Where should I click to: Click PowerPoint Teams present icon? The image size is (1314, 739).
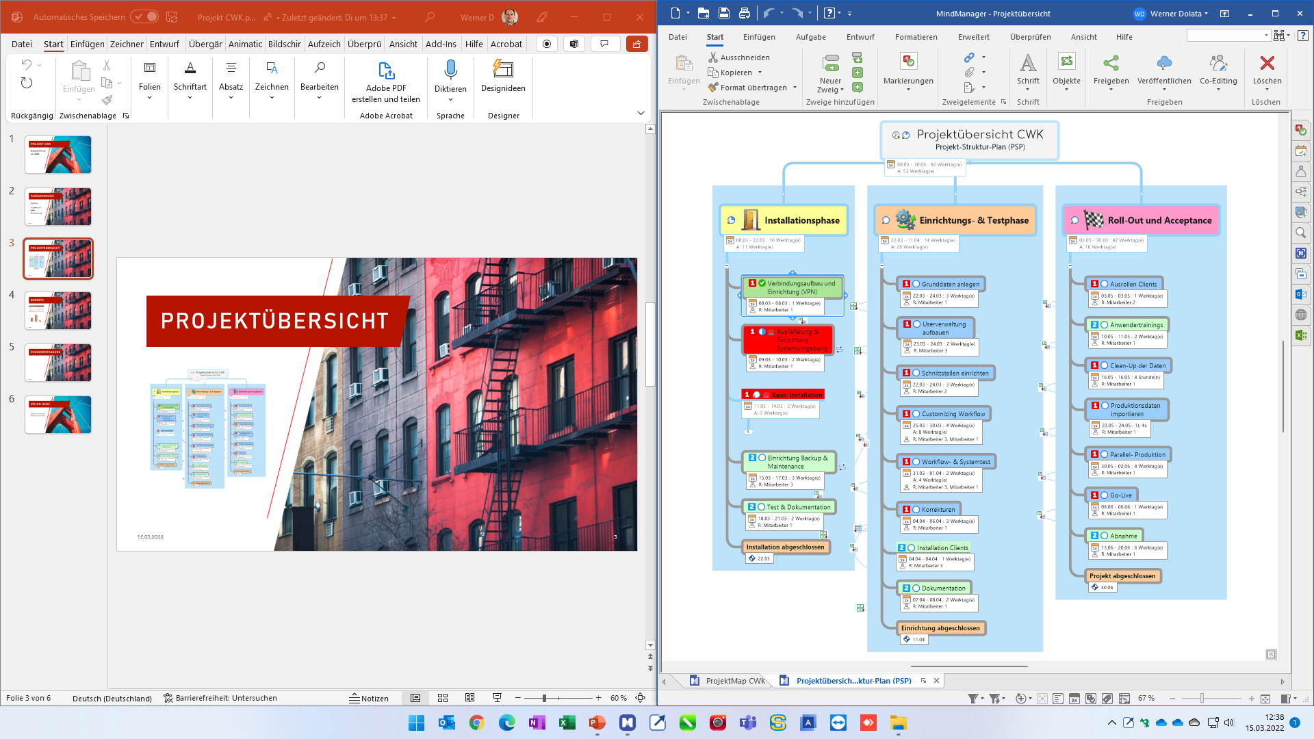point(574,44)
